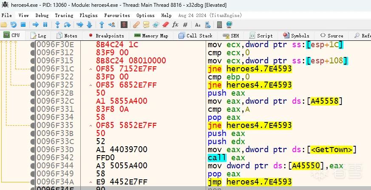Toggle breakpoint bullet at 0096F335
371x190 pixels.
coord(33,125)
